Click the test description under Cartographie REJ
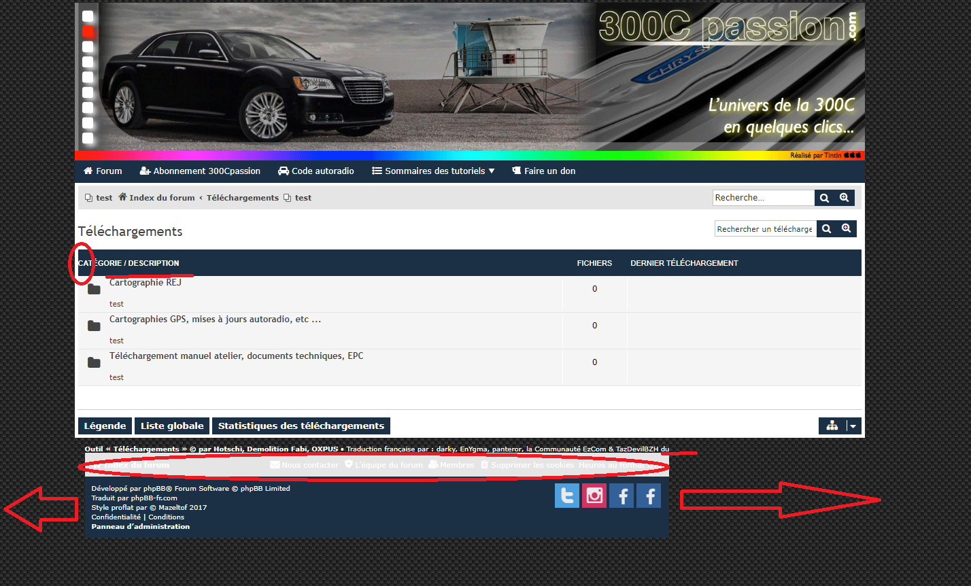Viewport: 971px width, 586px height. [116, 304]
